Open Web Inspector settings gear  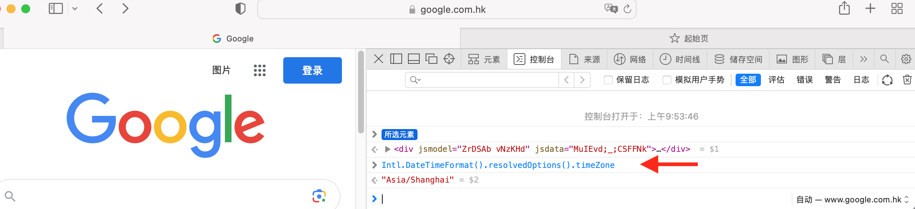click(x=906, y=59)
